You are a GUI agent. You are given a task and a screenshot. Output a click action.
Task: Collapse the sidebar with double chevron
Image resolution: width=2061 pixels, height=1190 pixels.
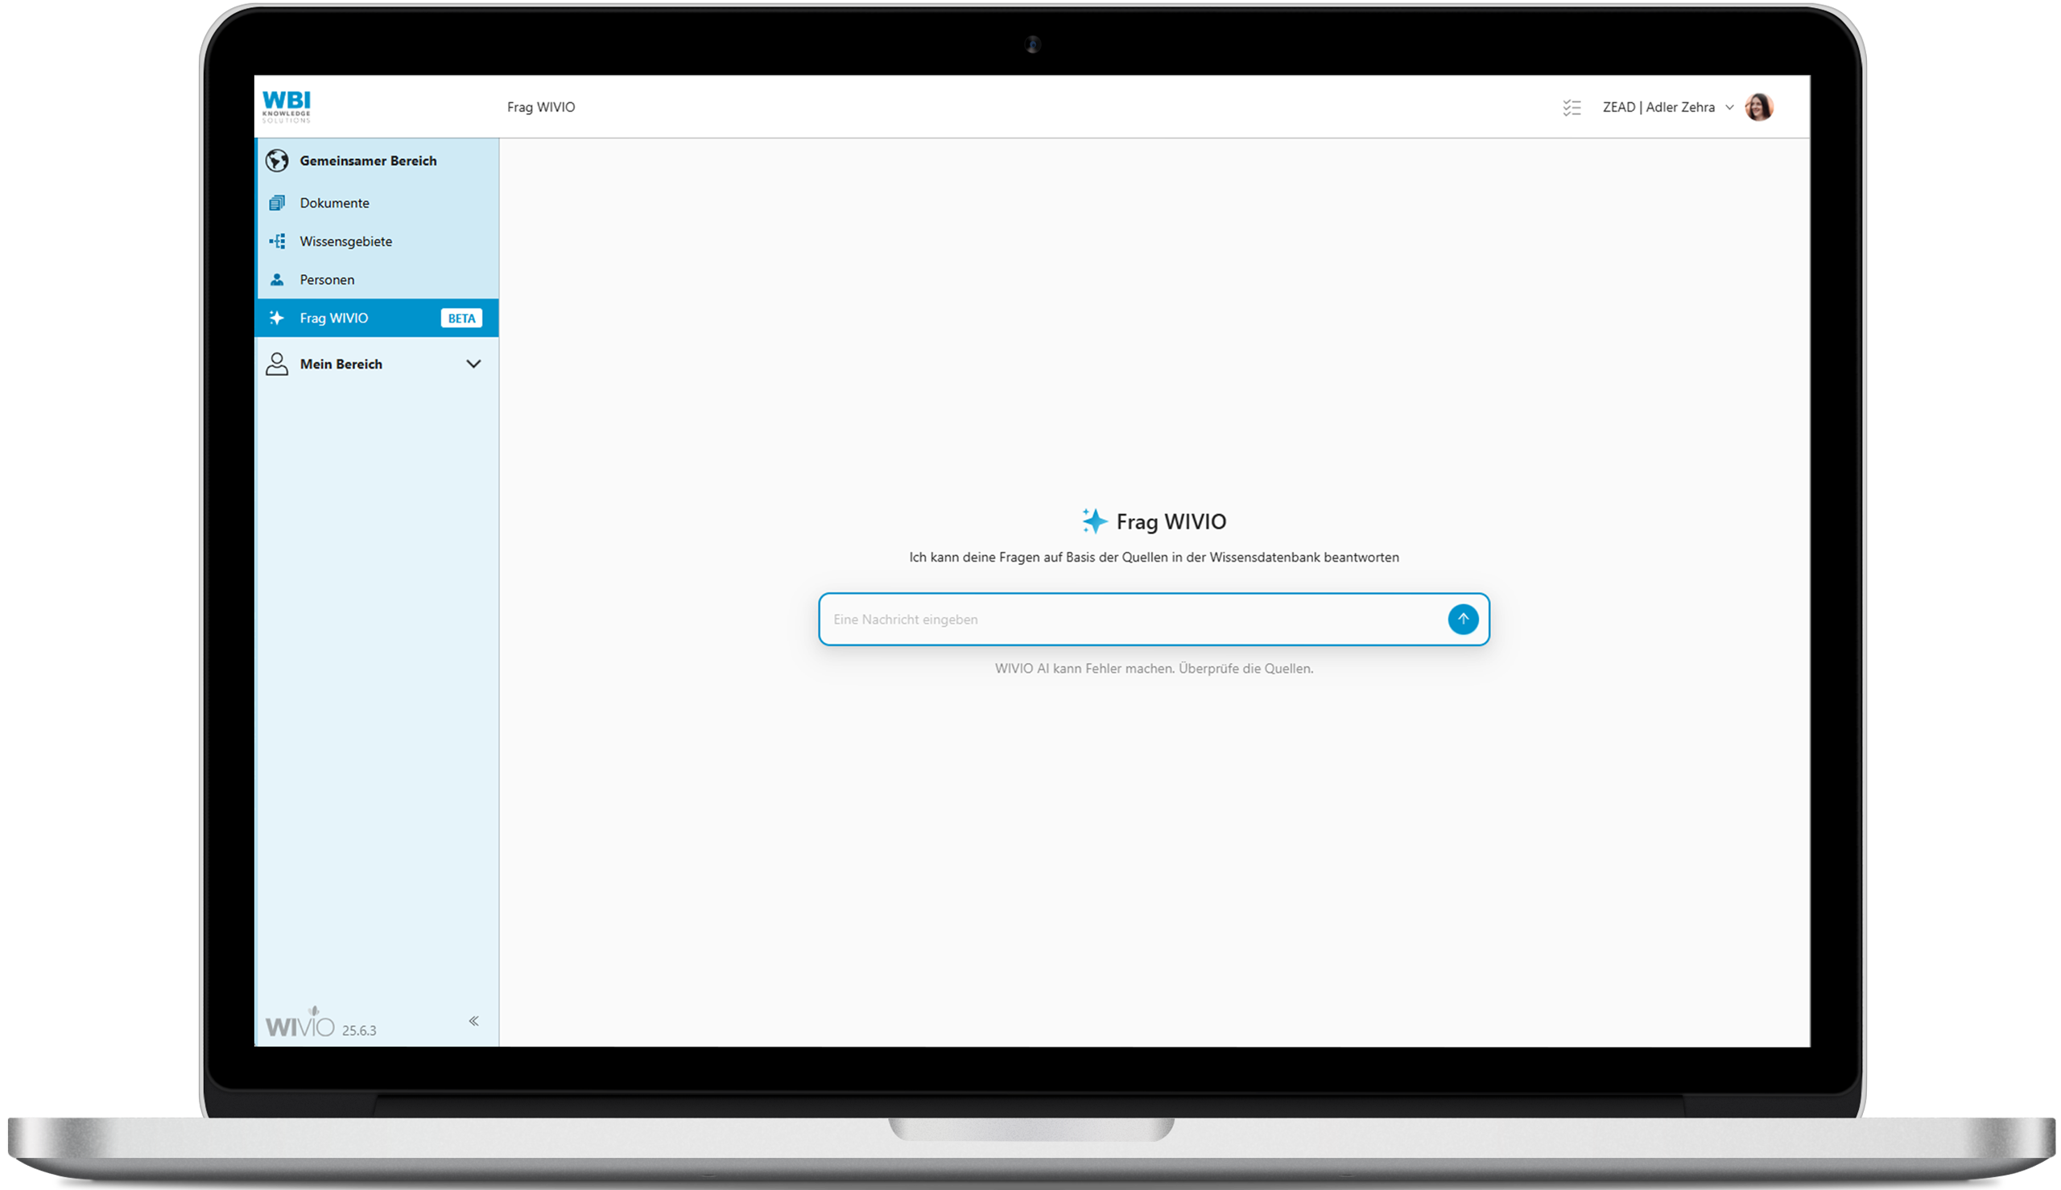pos(473,1021)
